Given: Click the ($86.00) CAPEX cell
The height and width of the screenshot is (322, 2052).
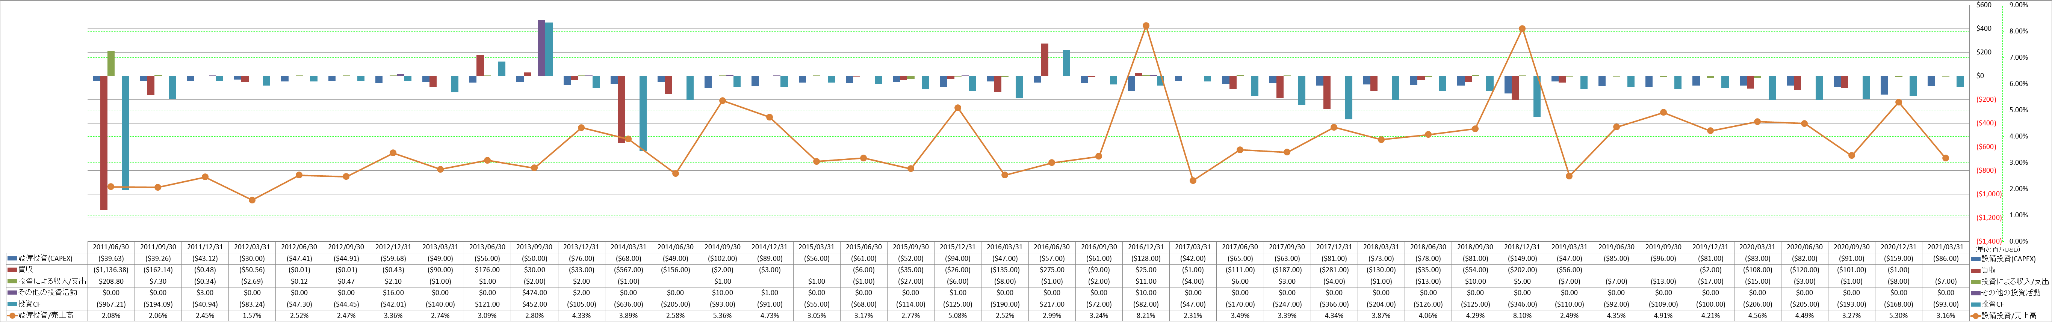Looking at the screenshot, I should (x=1946, y=259).
